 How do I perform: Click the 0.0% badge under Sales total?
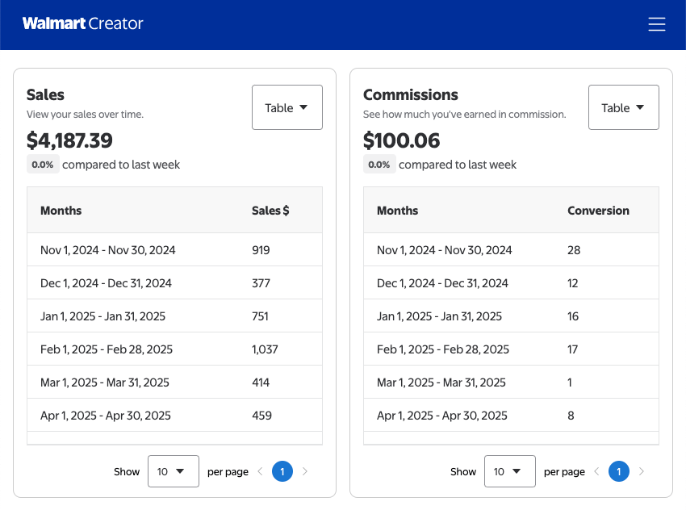coord(43,164)
